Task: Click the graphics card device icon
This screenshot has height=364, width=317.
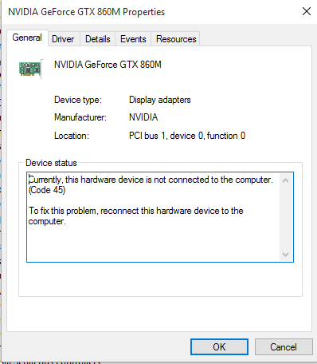Action: coord(30,69)
